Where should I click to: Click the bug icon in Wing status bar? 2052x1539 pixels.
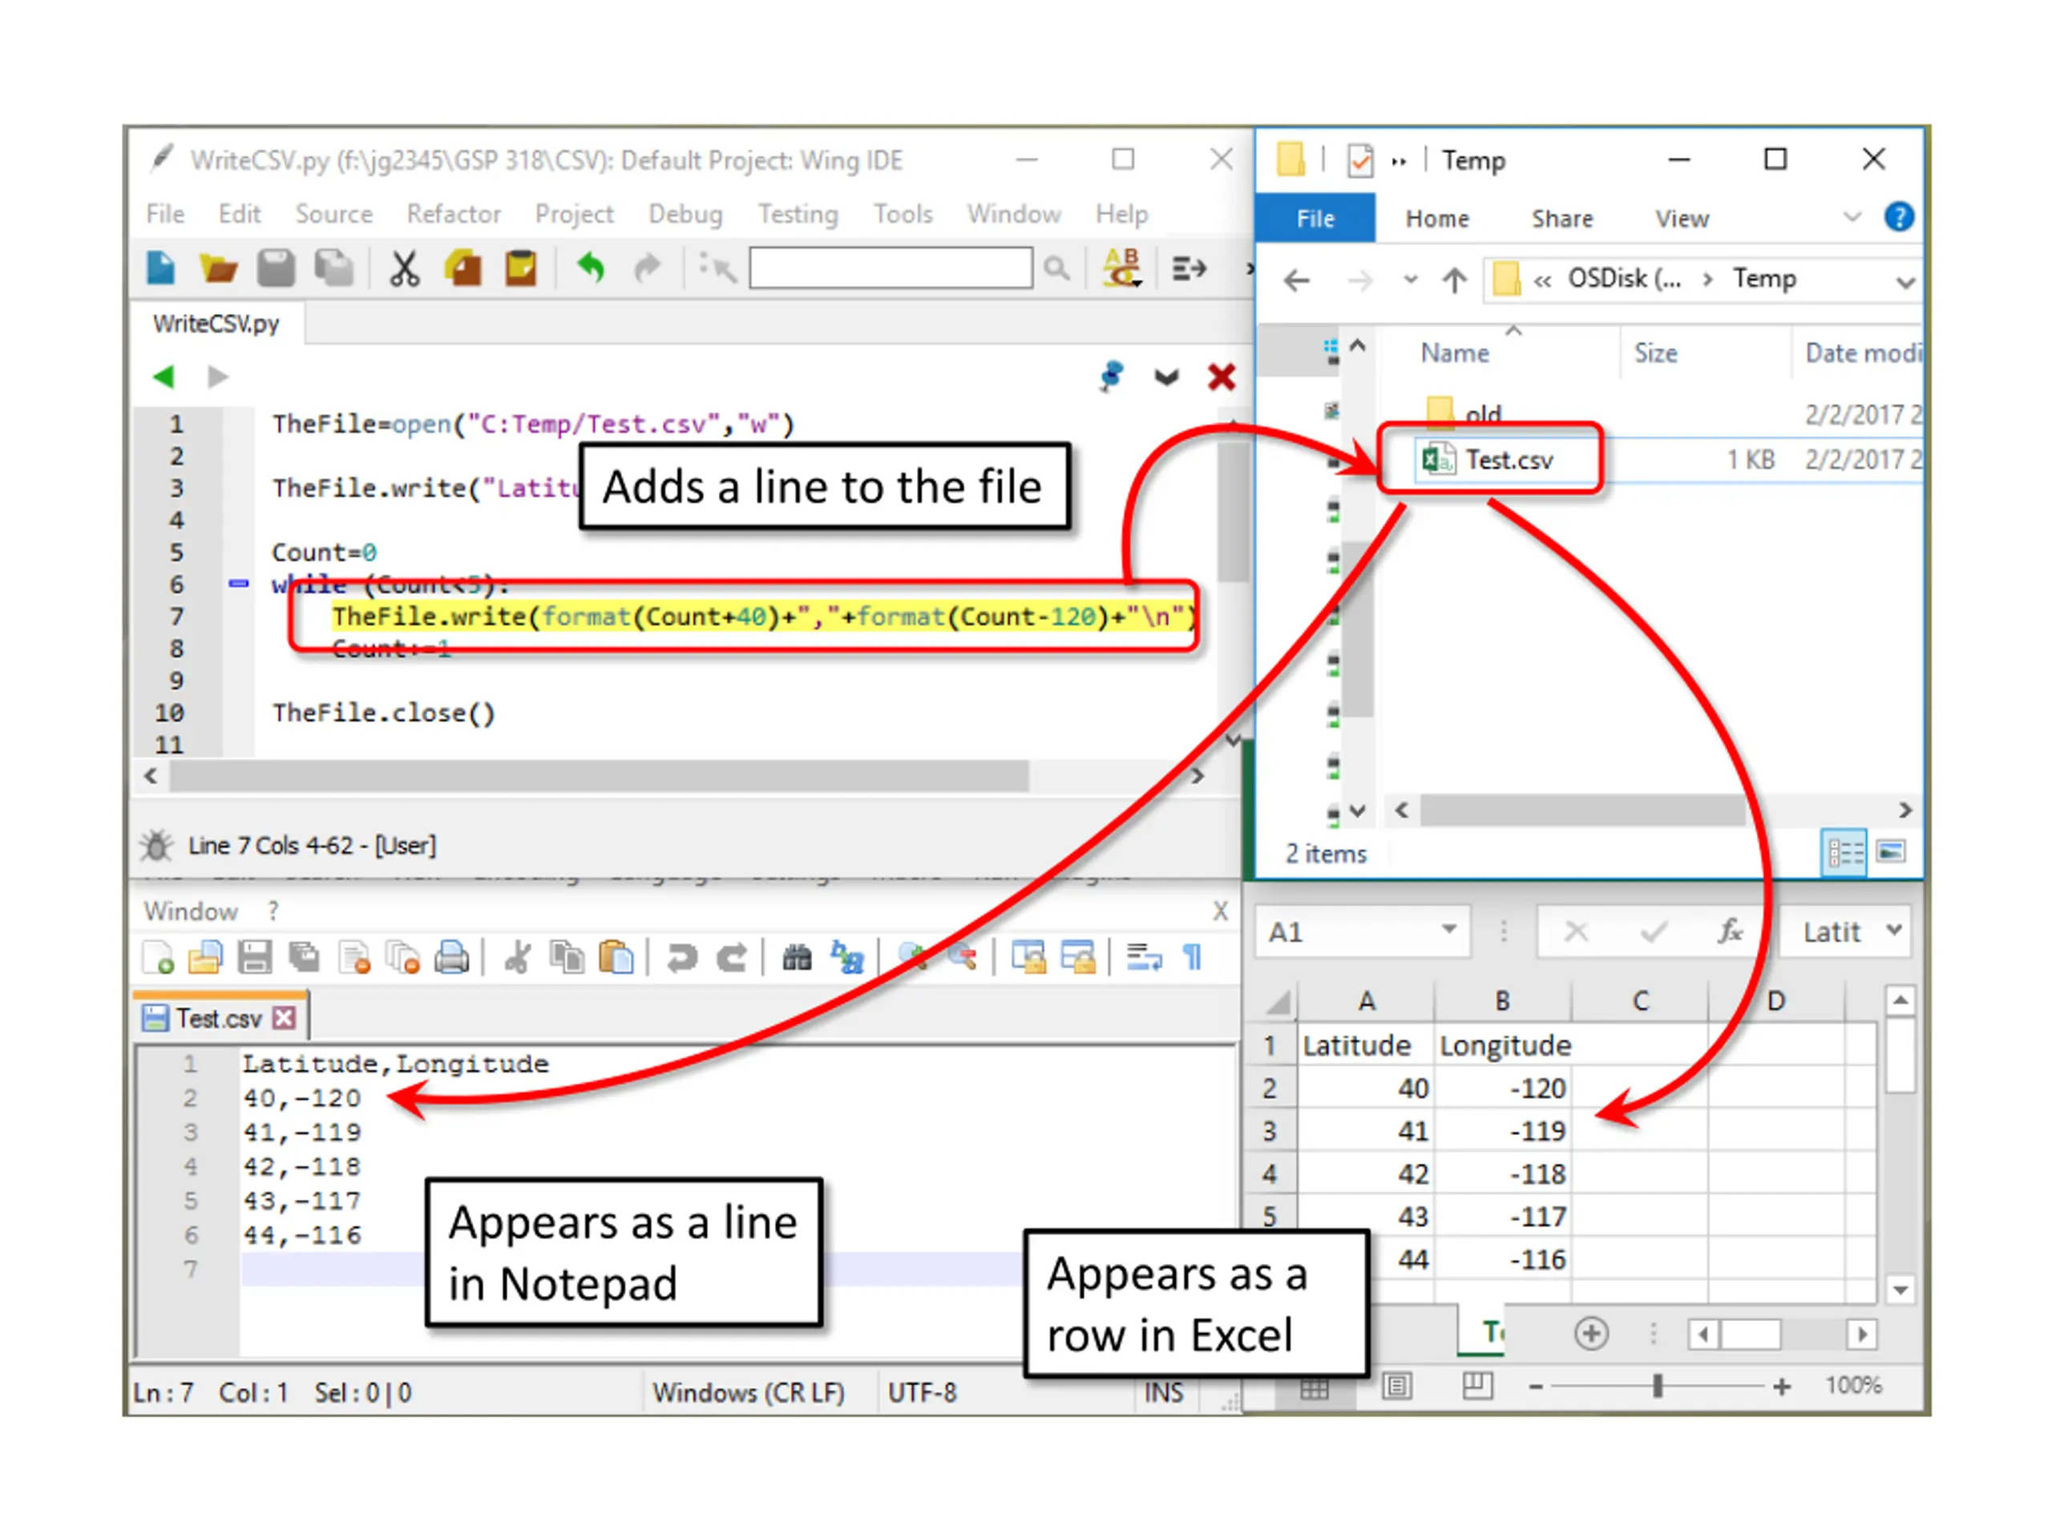[x=156, y=845]
